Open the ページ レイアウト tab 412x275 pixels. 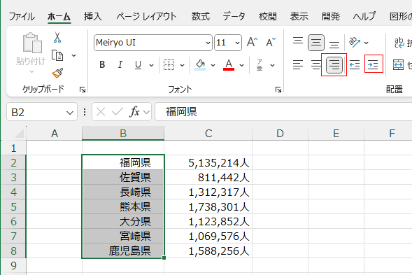(146, 17)
